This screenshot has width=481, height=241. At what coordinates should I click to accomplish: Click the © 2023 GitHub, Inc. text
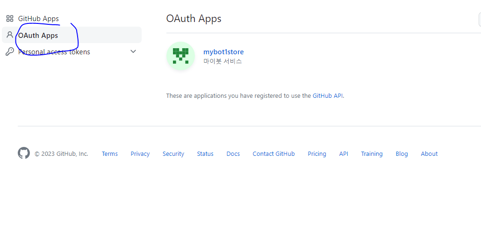coord(61,154)
